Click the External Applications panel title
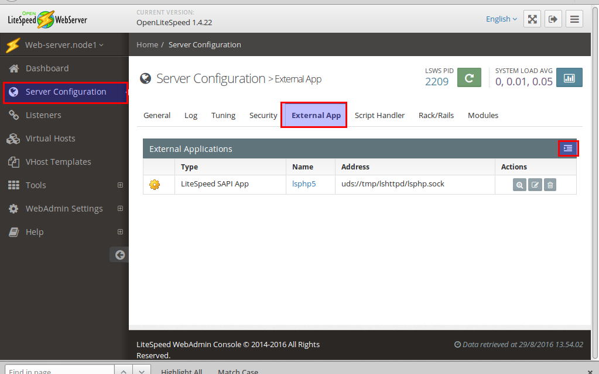This screenshot has height=374, width=599. 191,149
